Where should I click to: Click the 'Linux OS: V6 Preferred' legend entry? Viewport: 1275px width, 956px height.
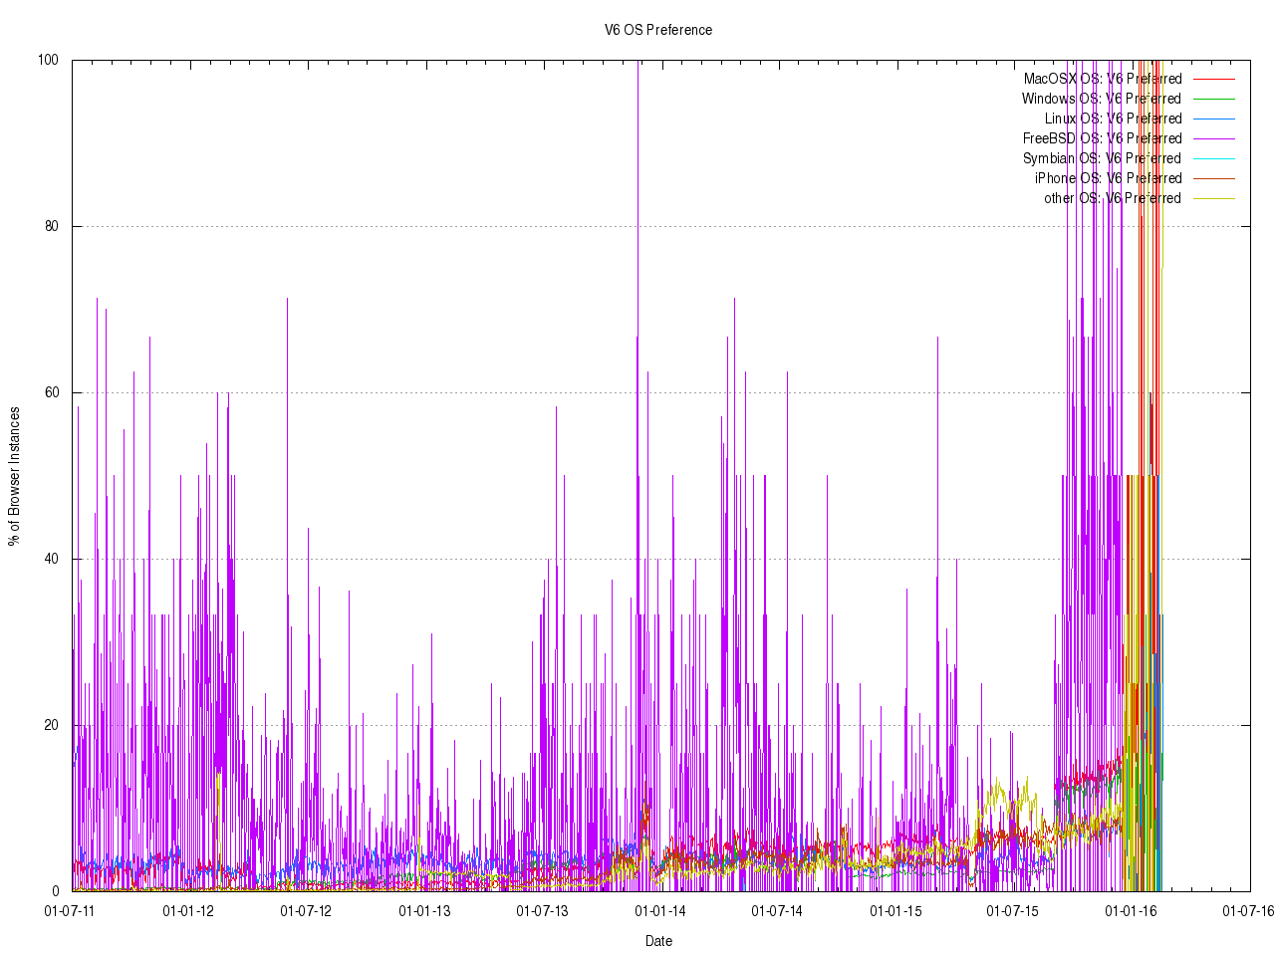pyautogui.click(x=1113, y=119)
